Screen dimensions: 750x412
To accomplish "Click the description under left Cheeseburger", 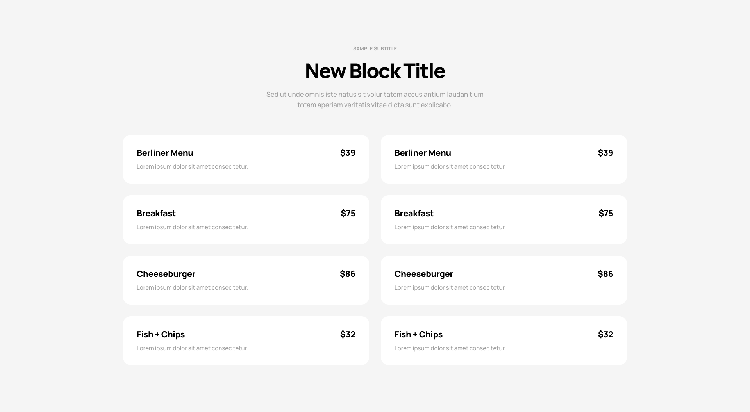I will click(192, 288).
